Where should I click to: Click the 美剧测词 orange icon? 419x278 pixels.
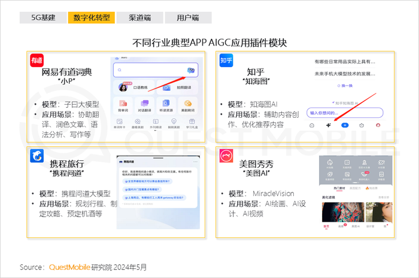[188, 103]
